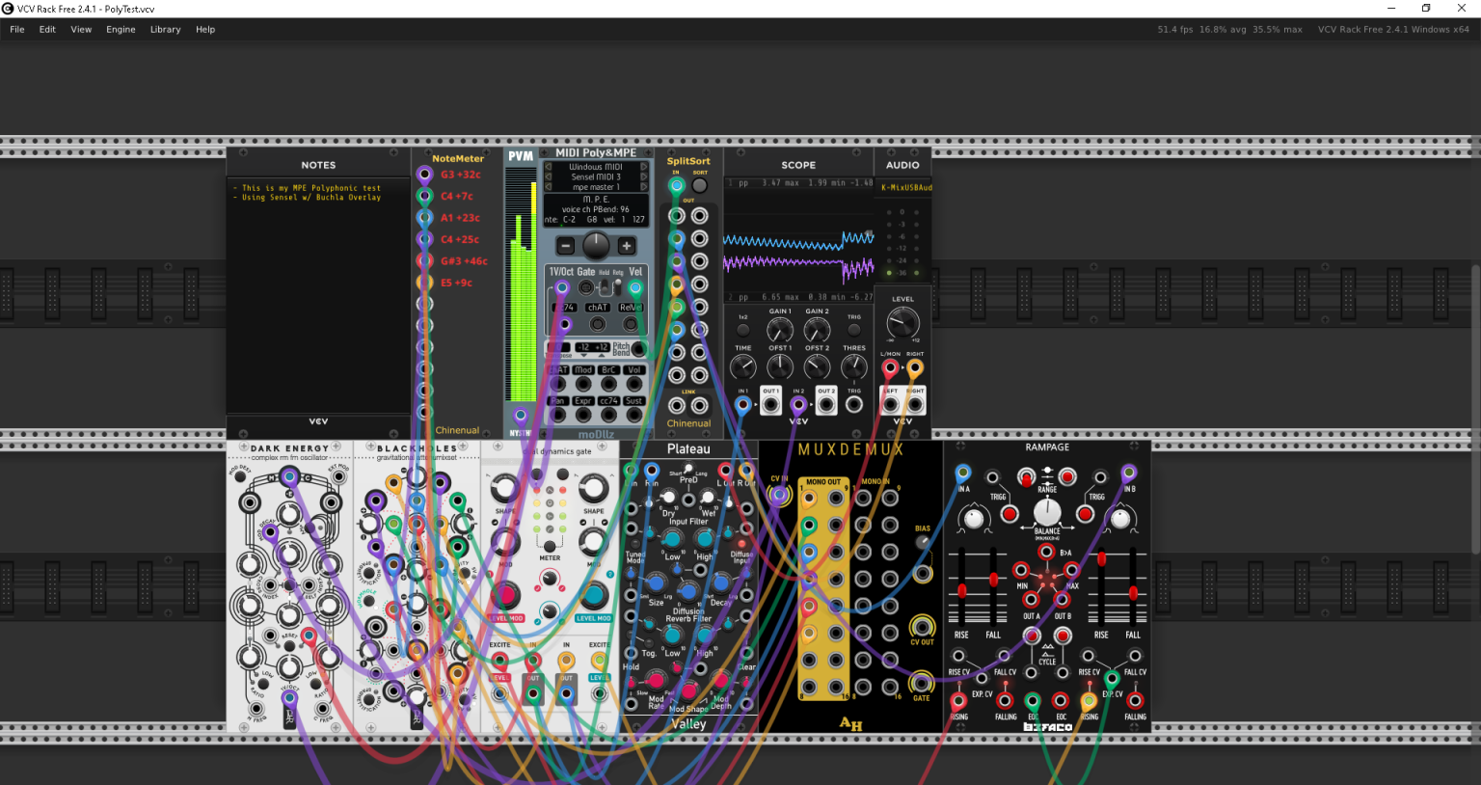The width and height of the screenshot is (1481, 785).
Task: Click the SORT button on SplitSort
Action: pyautogui.click(x=700, y=185)
